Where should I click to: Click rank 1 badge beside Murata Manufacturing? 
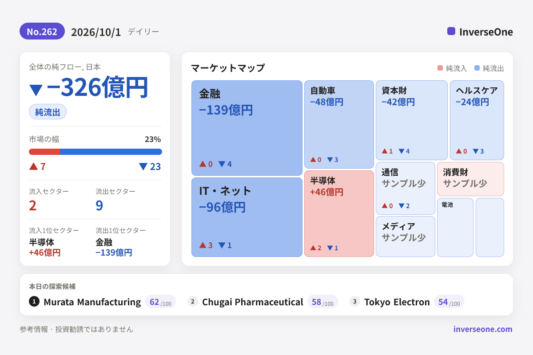pos(34,302)
